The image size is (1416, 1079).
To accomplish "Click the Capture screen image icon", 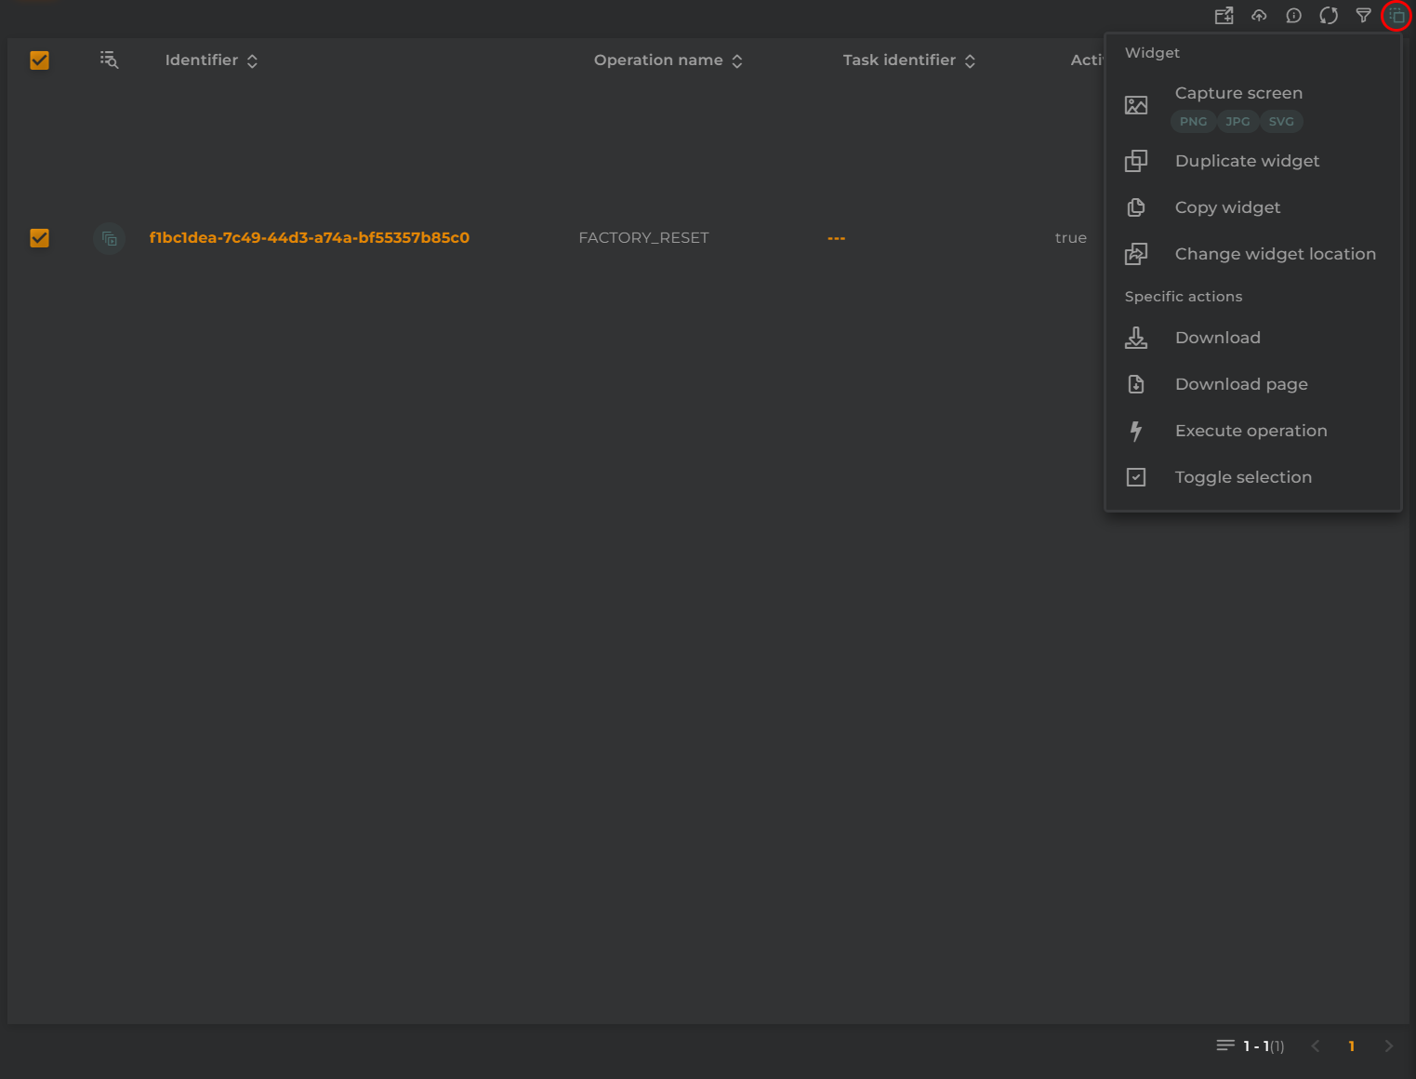I will [1136, 105].
